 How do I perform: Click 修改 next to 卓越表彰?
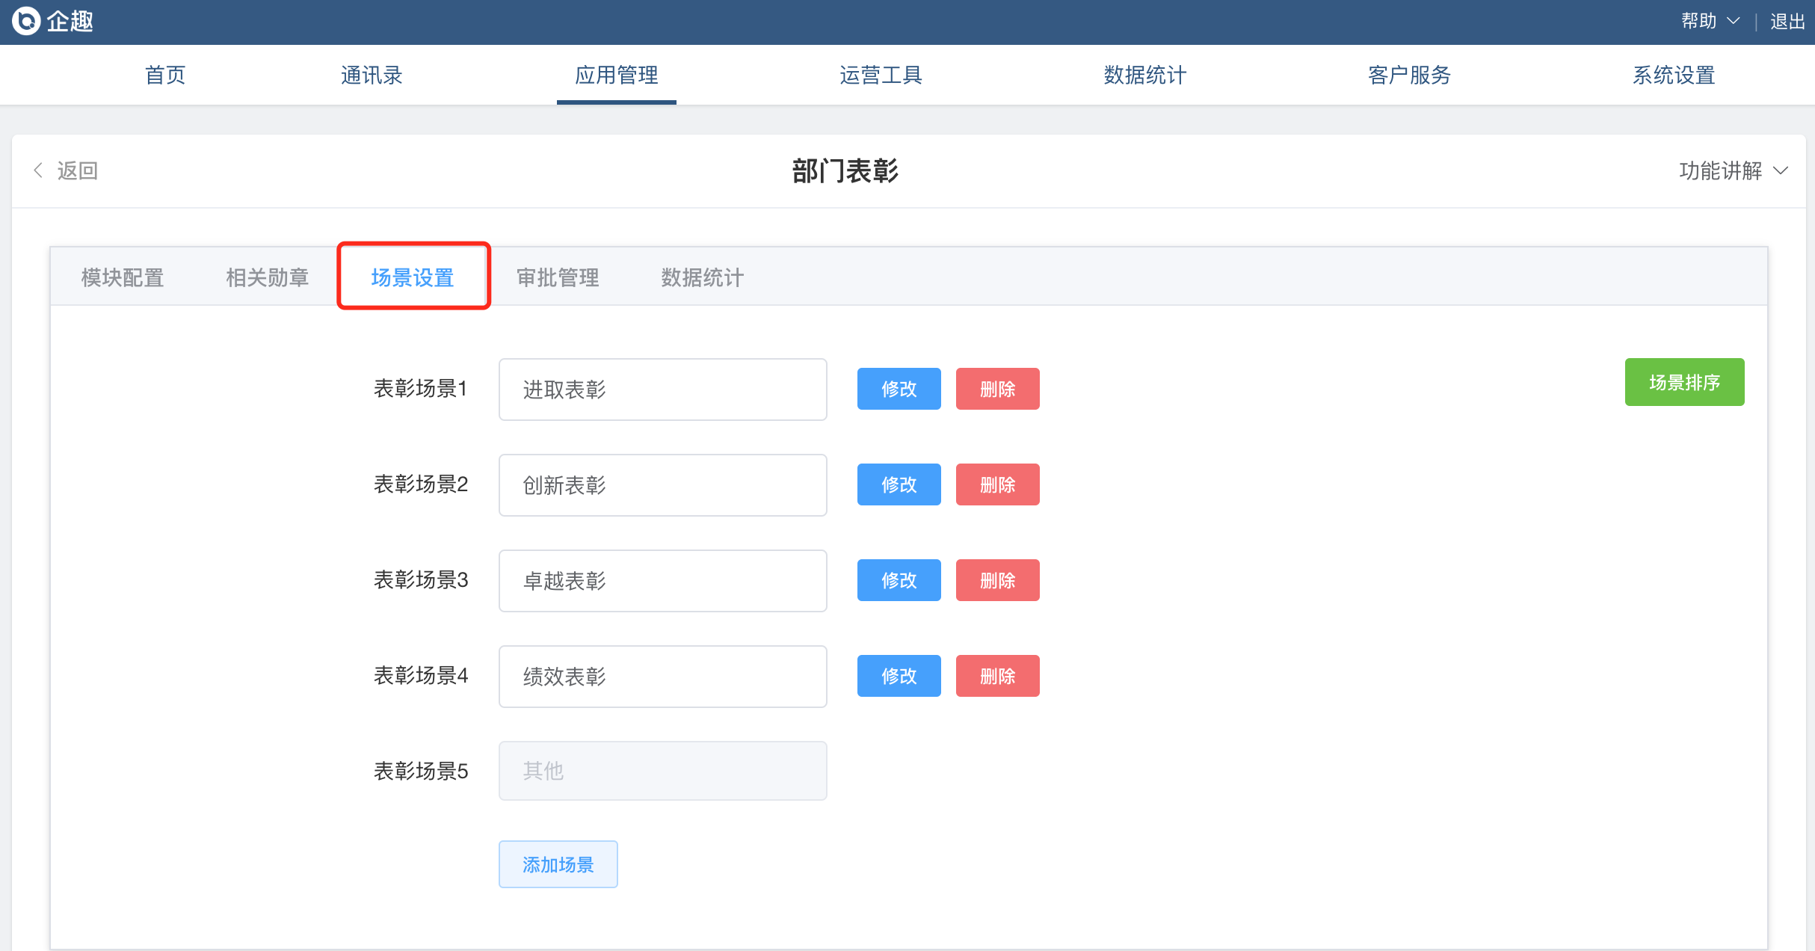point(899,580)
